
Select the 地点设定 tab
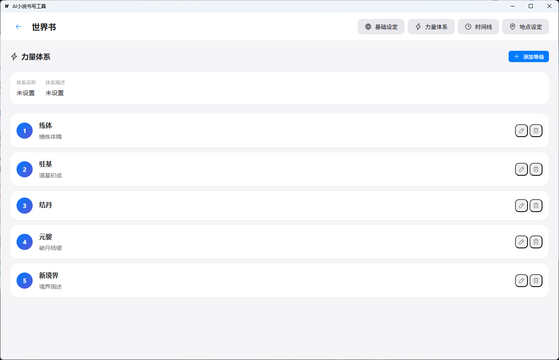pos(525,27)
